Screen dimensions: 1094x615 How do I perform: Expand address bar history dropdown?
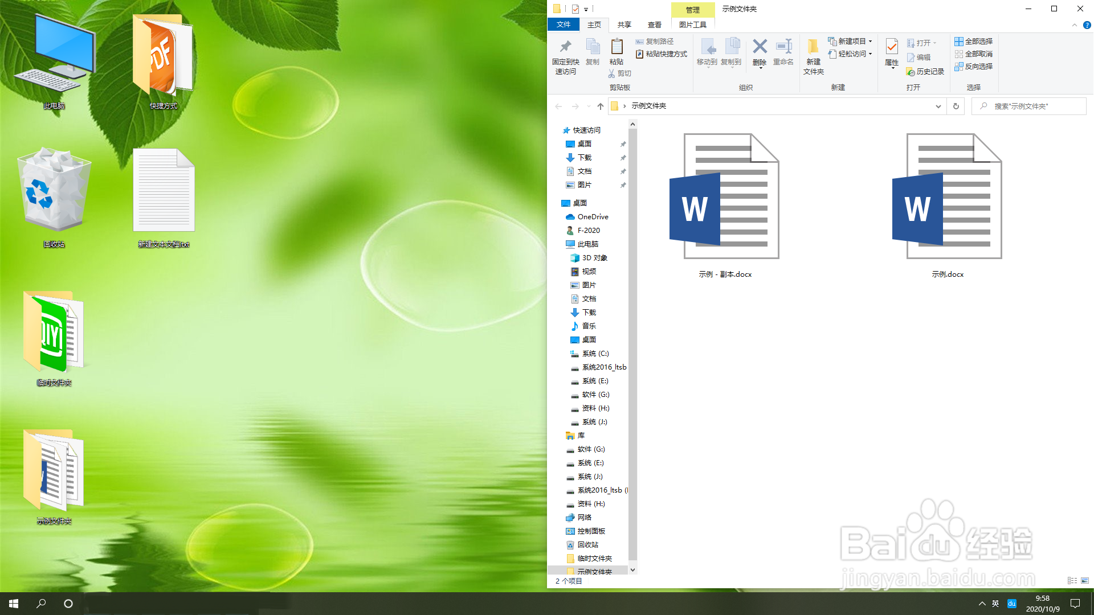point(938,106)
